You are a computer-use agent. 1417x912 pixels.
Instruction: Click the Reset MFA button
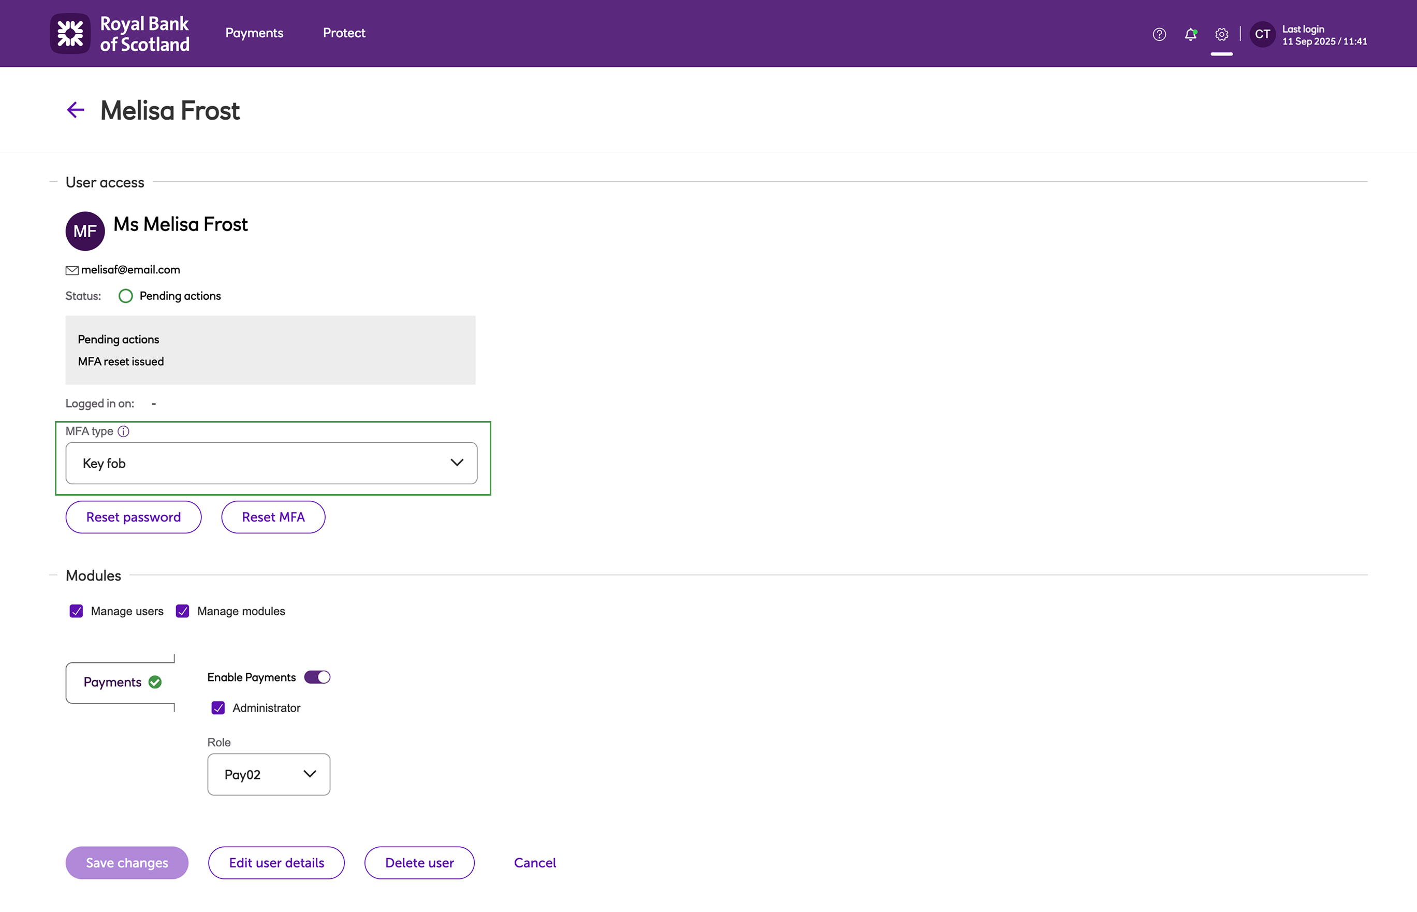(273, 517)
